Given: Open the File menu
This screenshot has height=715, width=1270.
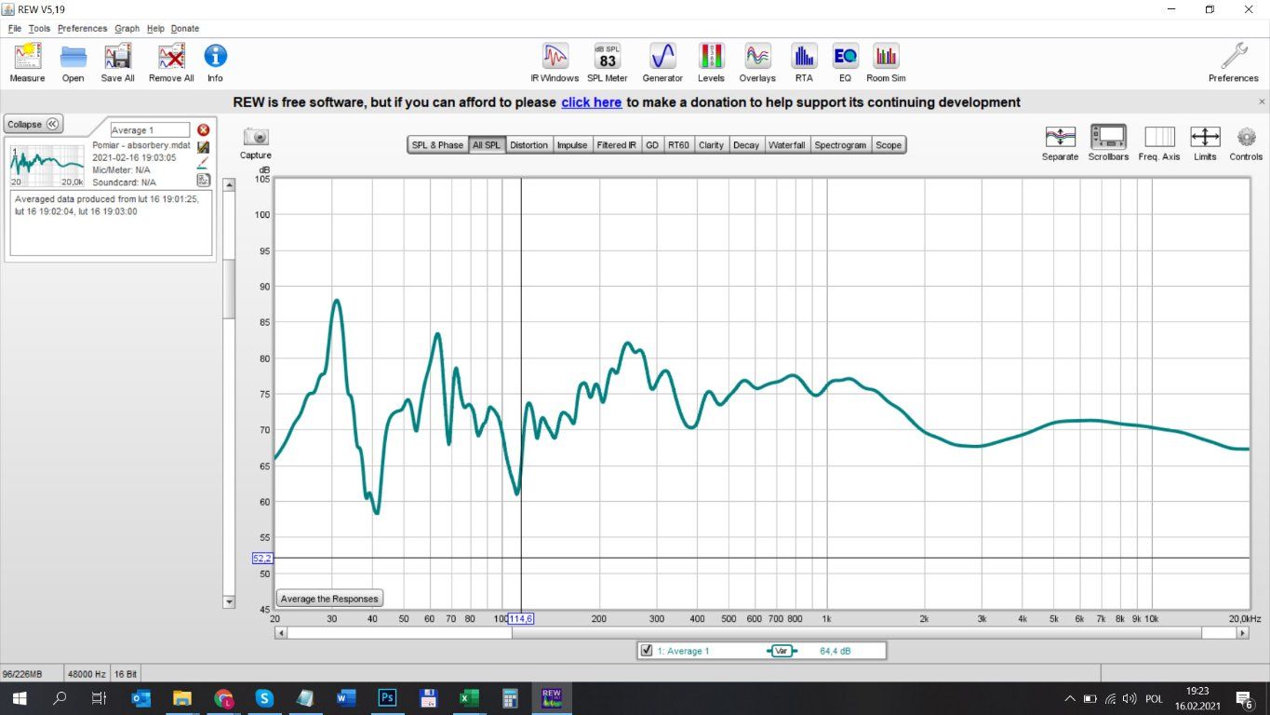Looking at the screenshot, I should (15, 29).
